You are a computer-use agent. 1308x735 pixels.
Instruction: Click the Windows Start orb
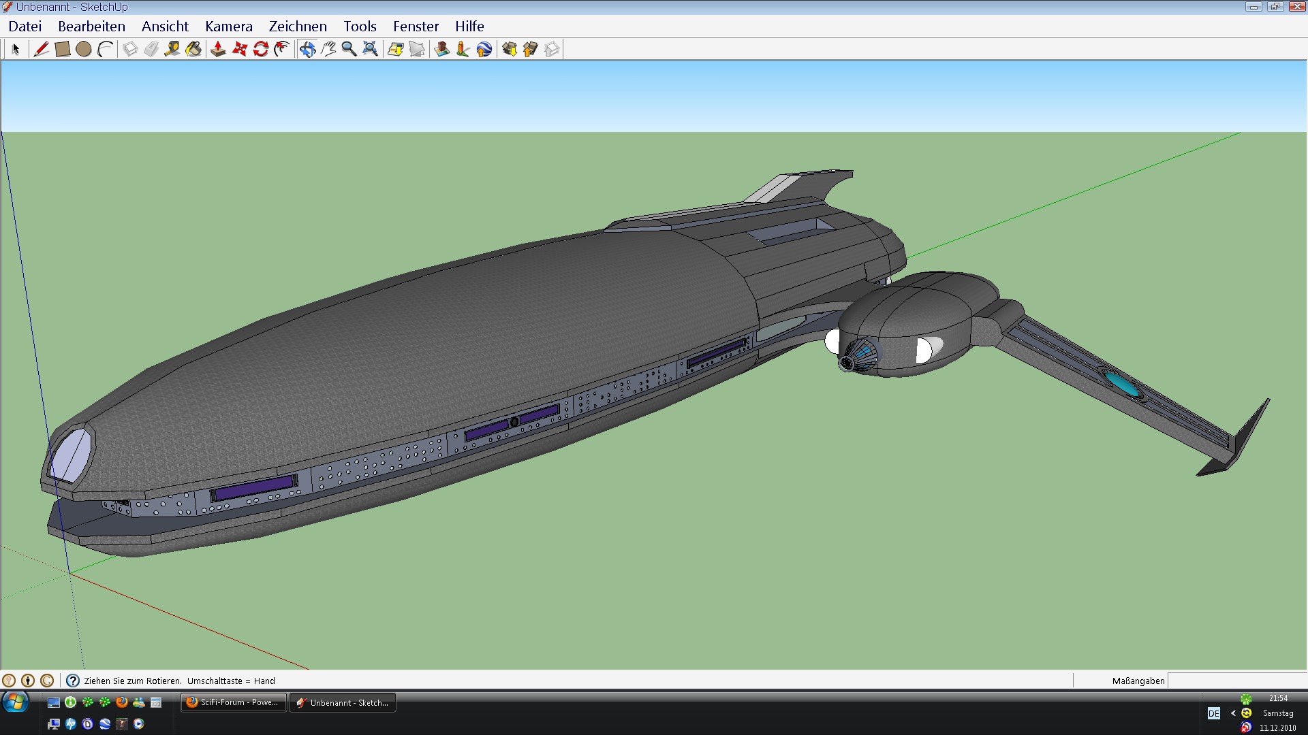click(15, 702)
